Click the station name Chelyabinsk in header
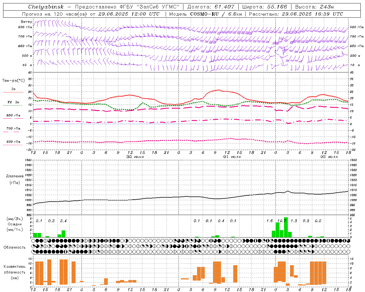This screenshot has height=292, width=365. click(46, 7)
